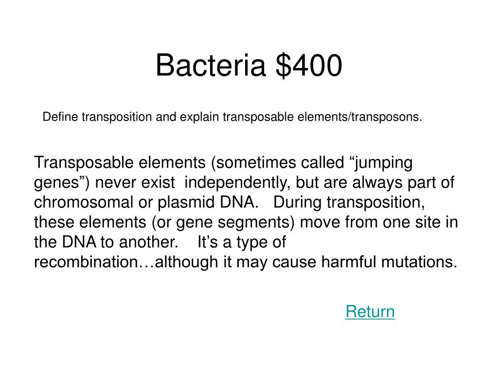Screen dimensions: 498x373
Task: Click 'the DNA to another' text
Action: point(106,242)
